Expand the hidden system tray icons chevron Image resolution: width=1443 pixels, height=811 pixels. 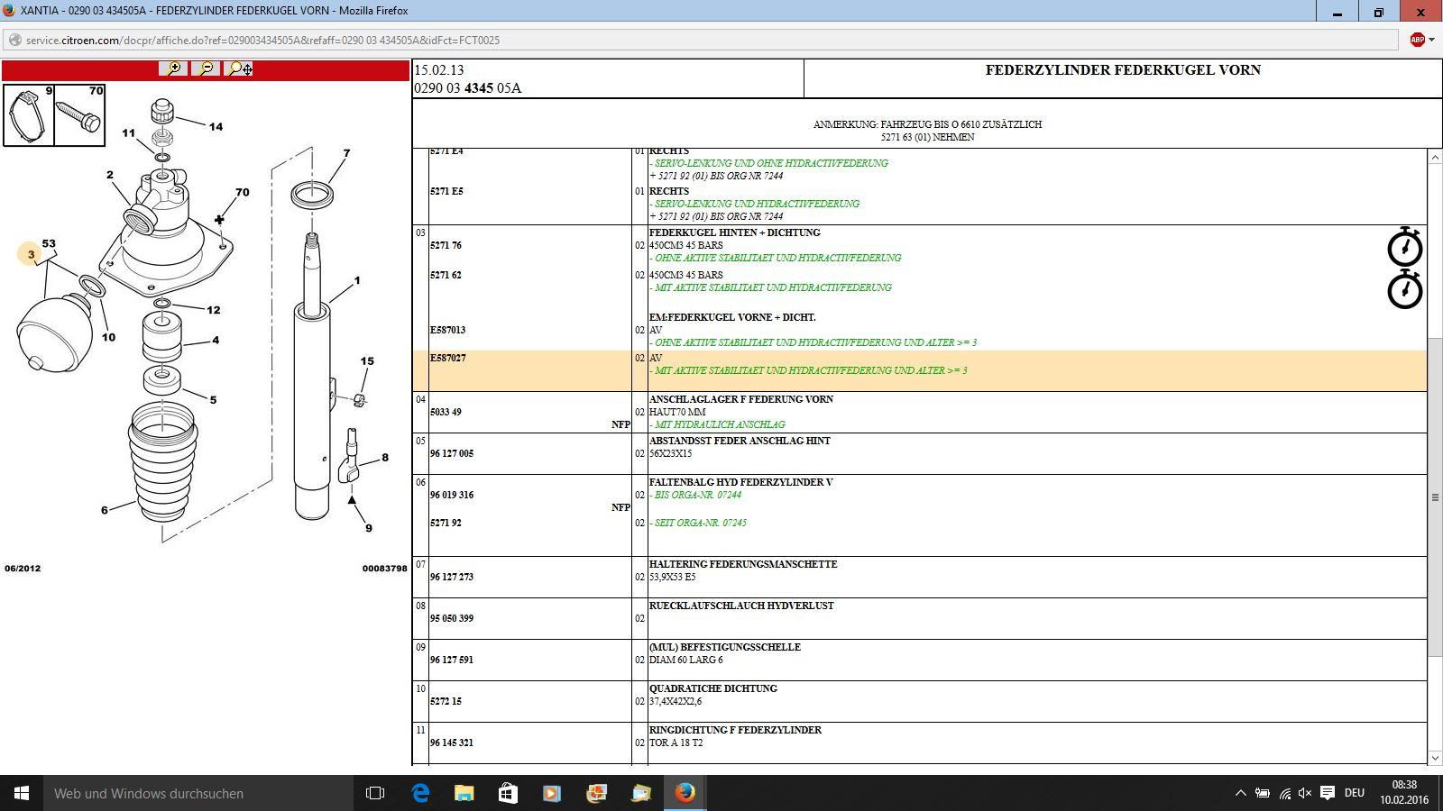pyautogui.click(x=1240, y=793)
